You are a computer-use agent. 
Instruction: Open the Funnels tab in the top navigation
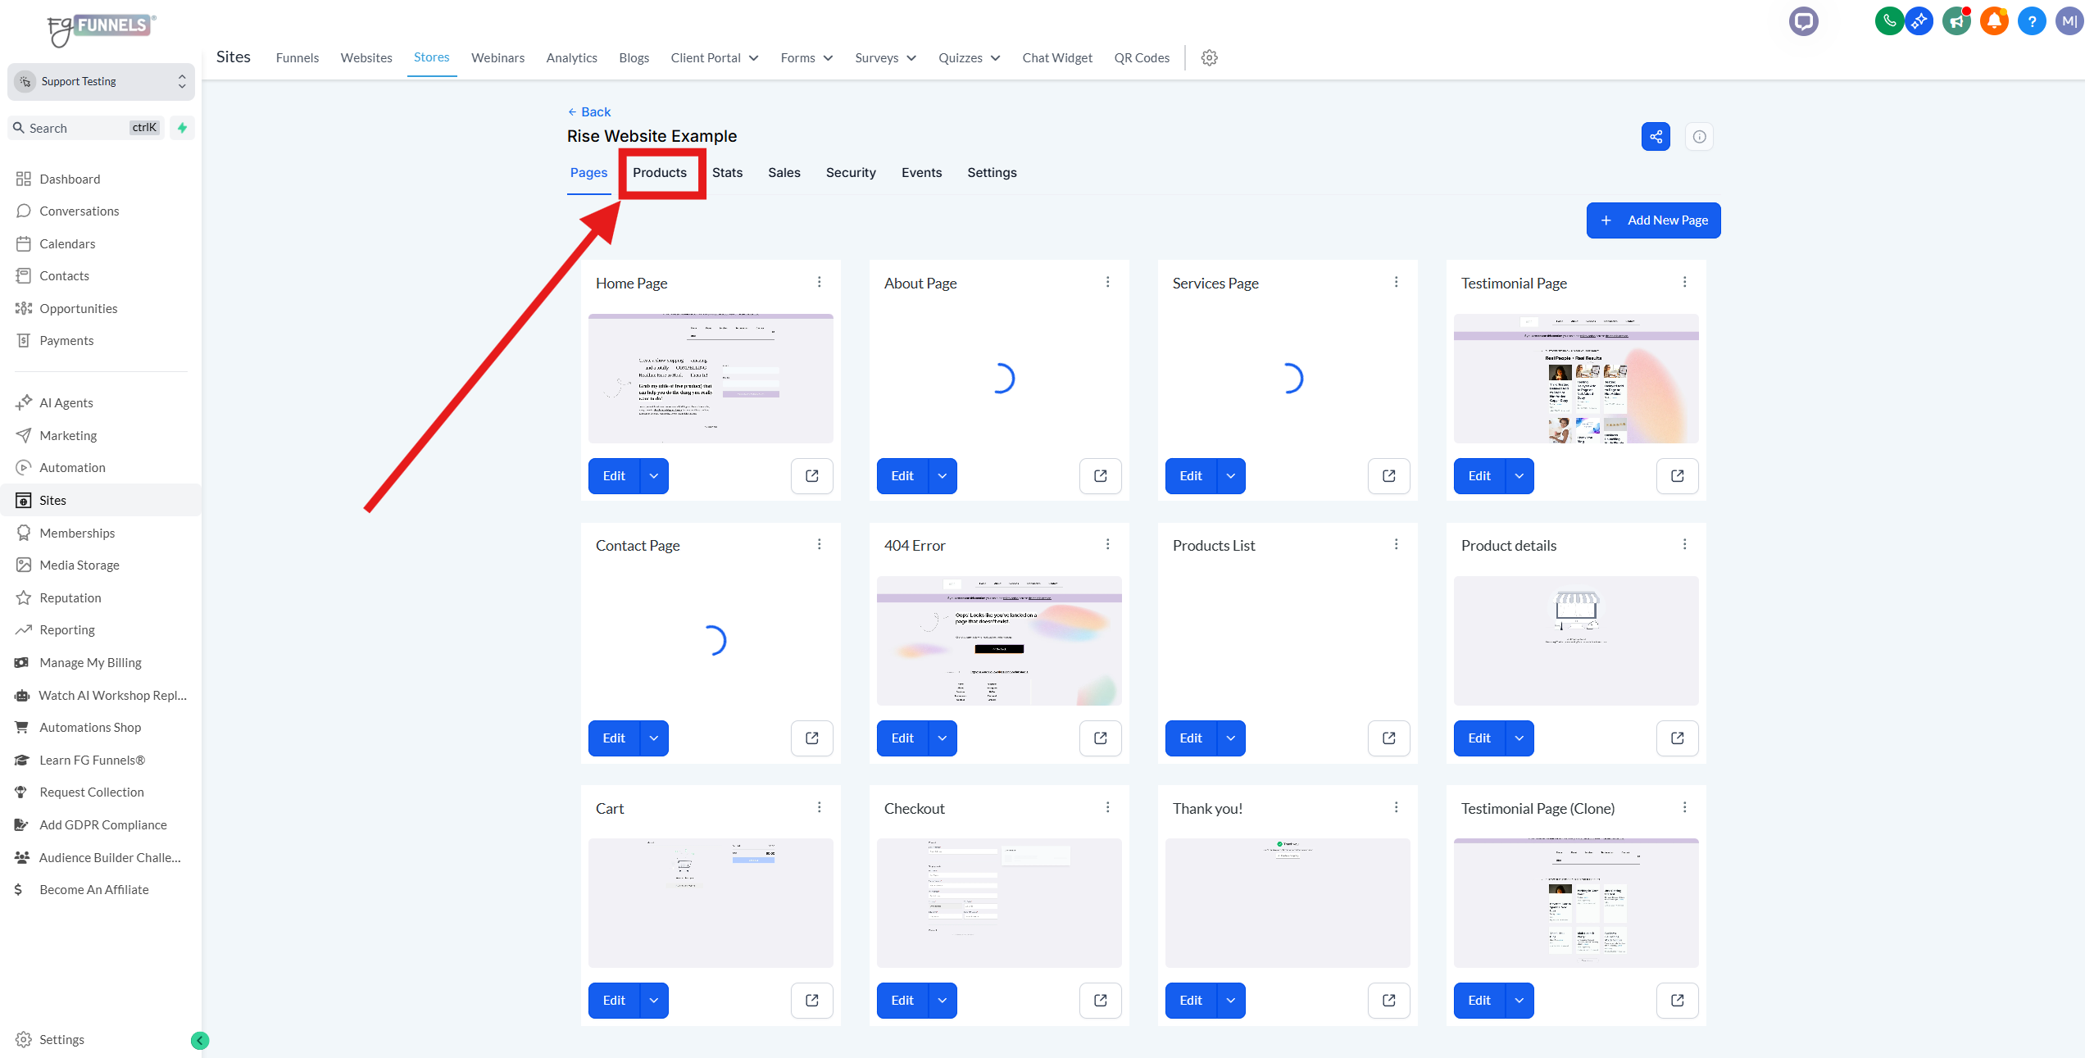click(x=297, y=58)
